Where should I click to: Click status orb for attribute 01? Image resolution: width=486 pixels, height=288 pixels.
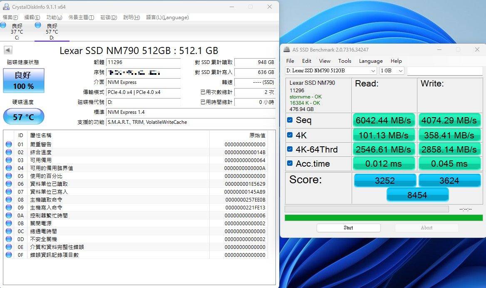[x=9, y=144]
